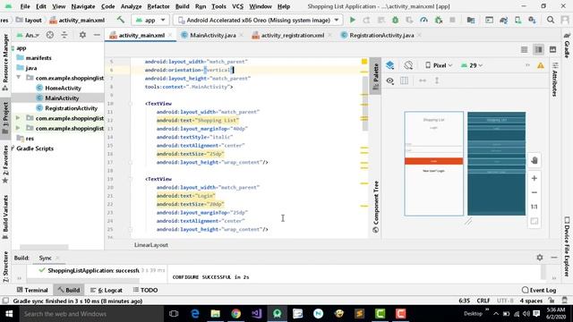Viewport: 573px width, 322px height.
Task: Open the device selector dropdown
Action: pos(258,20)
